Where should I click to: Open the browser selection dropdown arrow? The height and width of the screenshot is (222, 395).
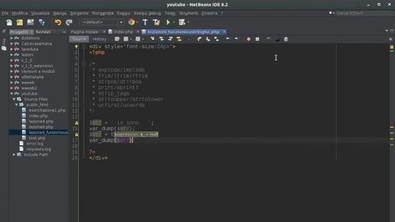coord(137,22)
